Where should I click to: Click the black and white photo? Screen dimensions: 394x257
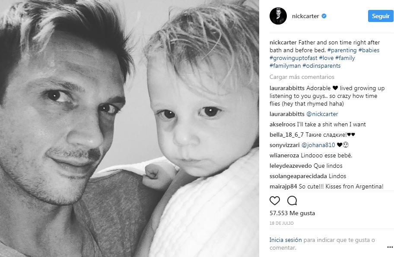(x=130, y=128)
